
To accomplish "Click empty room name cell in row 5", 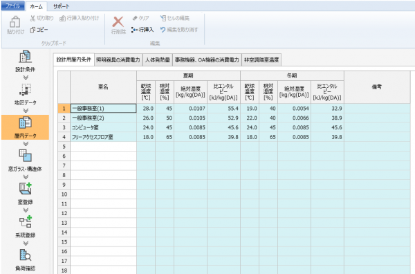I will (103, 147).
